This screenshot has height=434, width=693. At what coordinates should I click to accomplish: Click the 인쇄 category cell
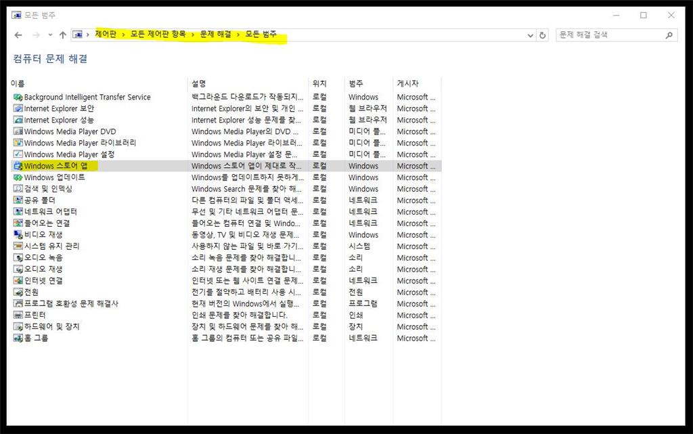(356, 316)
